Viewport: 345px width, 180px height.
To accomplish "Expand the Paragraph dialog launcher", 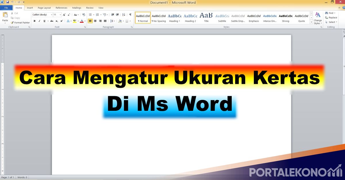I will (x=132, y=27).
